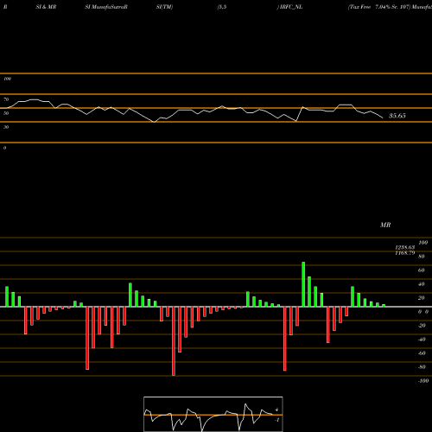Click the RSI axis label 30
Image resolution: width=432 pixels, height=432 pixels.
pyautogui.click(x=6, y=127)
